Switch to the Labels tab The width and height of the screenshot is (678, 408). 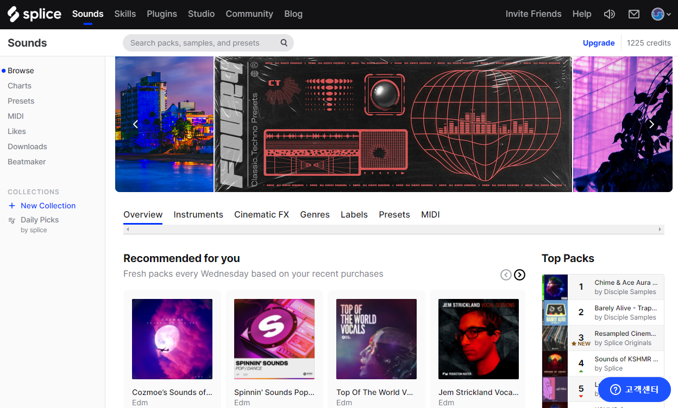click(354, 215)
